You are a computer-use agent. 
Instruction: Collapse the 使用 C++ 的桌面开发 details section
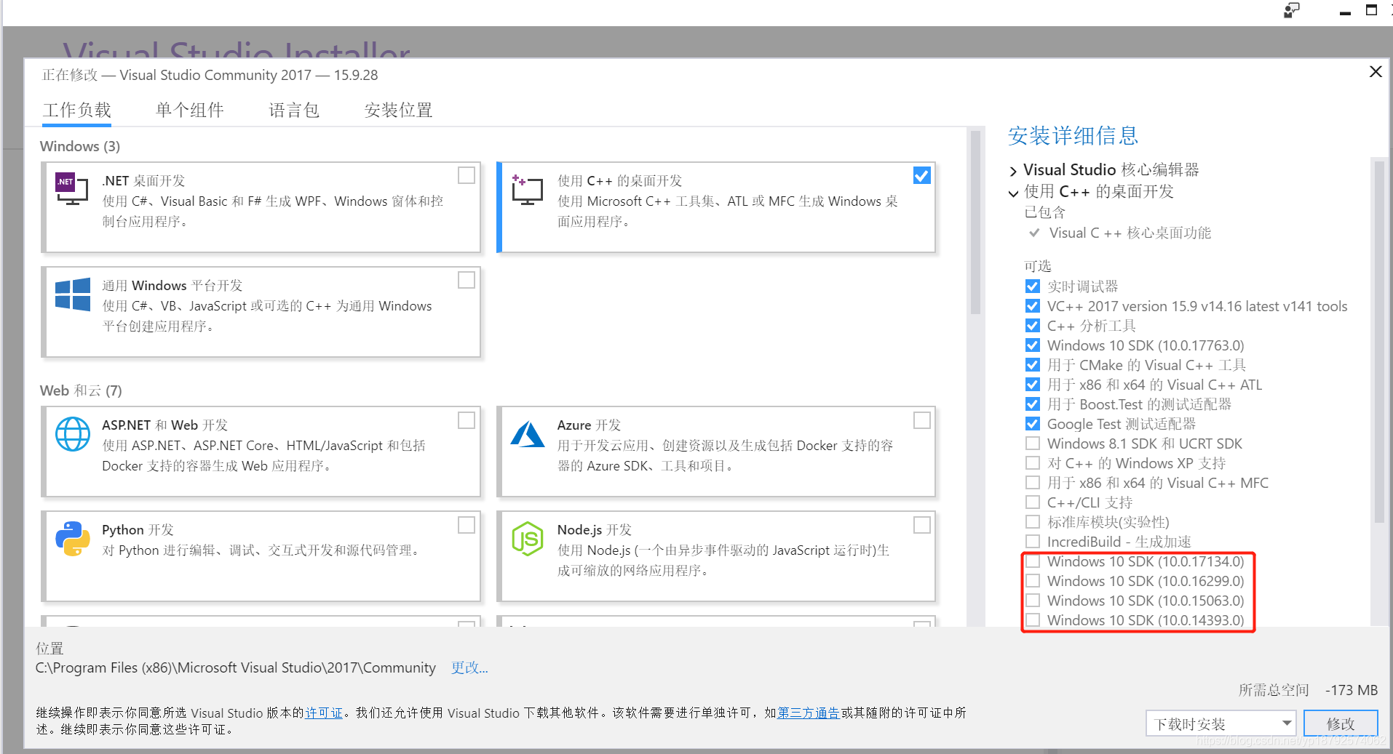pos(1013,193)
